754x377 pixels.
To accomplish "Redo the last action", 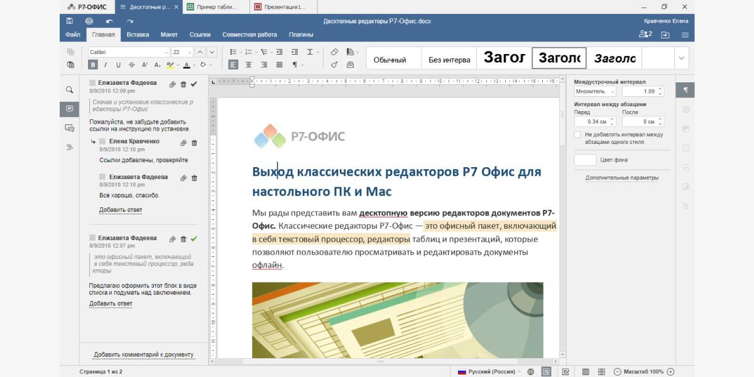I will click(129, 21).
